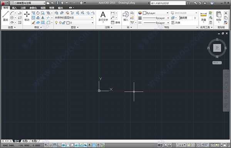Activate the Erase tool
The width and height of the screenshot is (231, 148).
(x=33, y=22)
